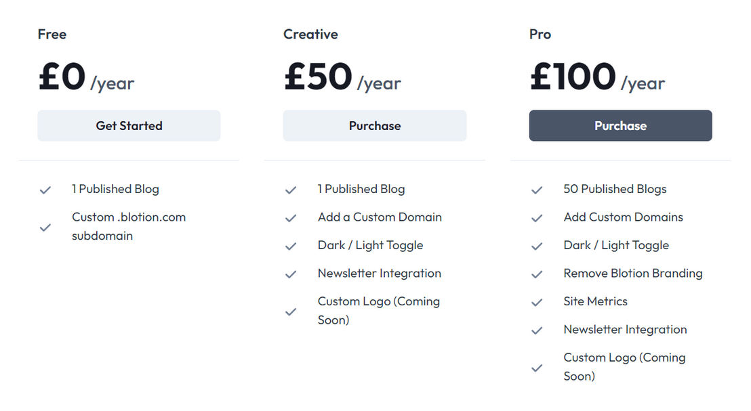Select the Pro plan heading

540,34
